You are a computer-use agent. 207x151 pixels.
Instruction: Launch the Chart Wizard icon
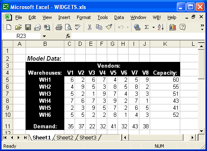pos(173,27)
